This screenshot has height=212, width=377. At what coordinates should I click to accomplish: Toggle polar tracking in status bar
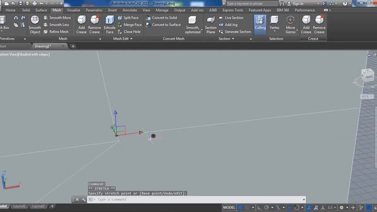click(266, 207)
